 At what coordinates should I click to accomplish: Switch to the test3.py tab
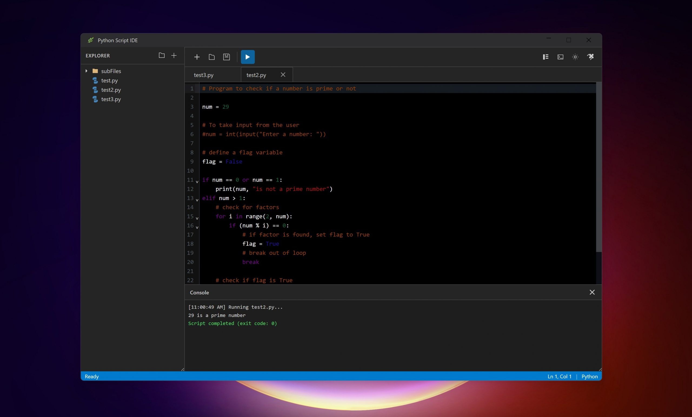click(x=203, y=75)
